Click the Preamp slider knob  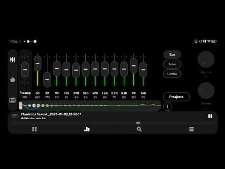coord(25,69)
